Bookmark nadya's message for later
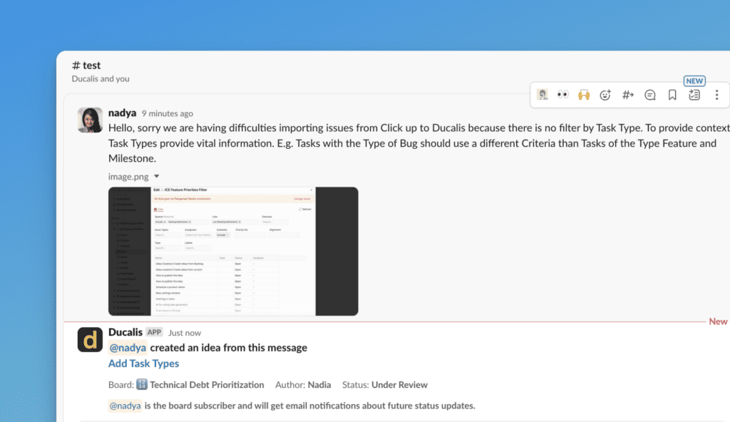730x422 pixels. pyautogui.click(x=672, y=95)
